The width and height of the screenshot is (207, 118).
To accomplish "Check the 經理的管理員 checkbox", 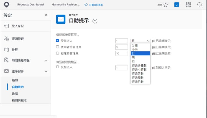I will (x=57, y=53).
